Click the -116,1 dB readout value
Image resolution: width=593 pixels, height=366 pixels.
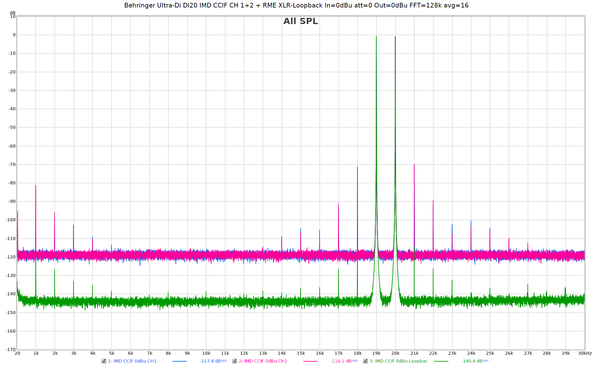tap(341, 361)
